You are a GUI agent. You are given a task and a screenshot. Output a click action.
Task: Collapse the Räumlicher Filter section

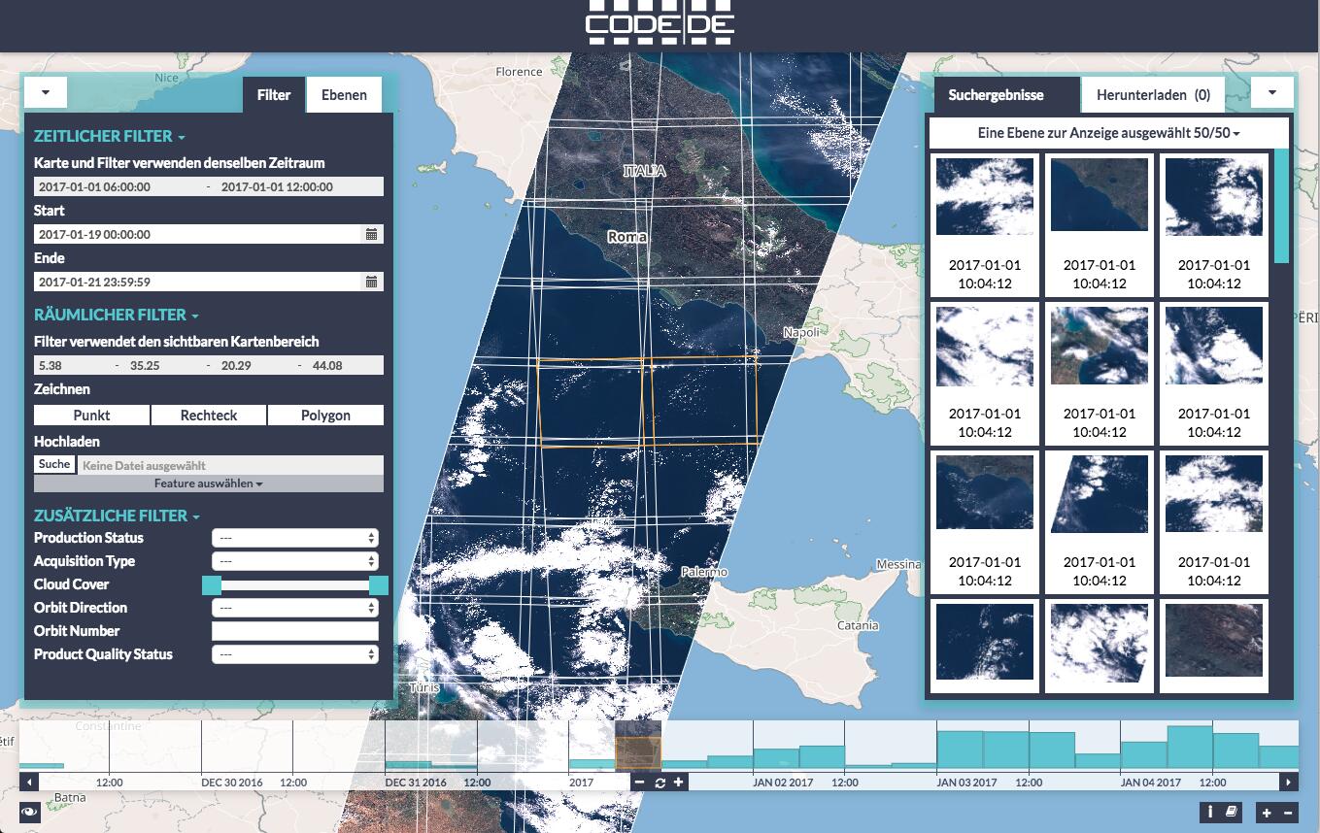click(x=117, y=315)
